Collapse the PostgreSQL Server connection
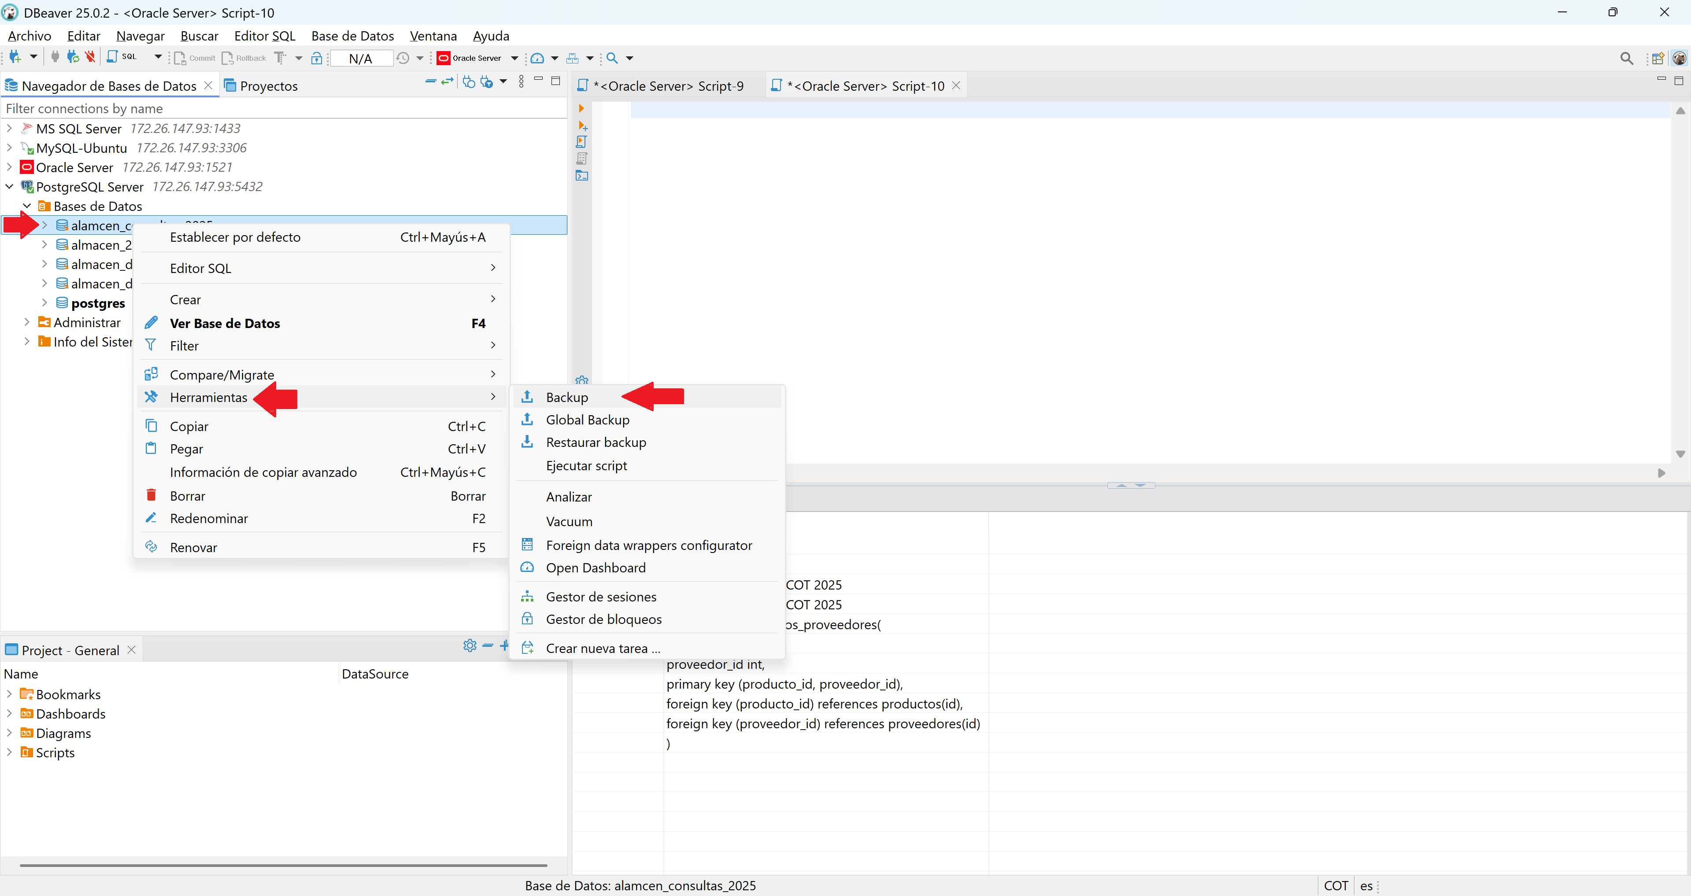The height and width of the screenshot is (896, 1691). (x=10, y=186)
